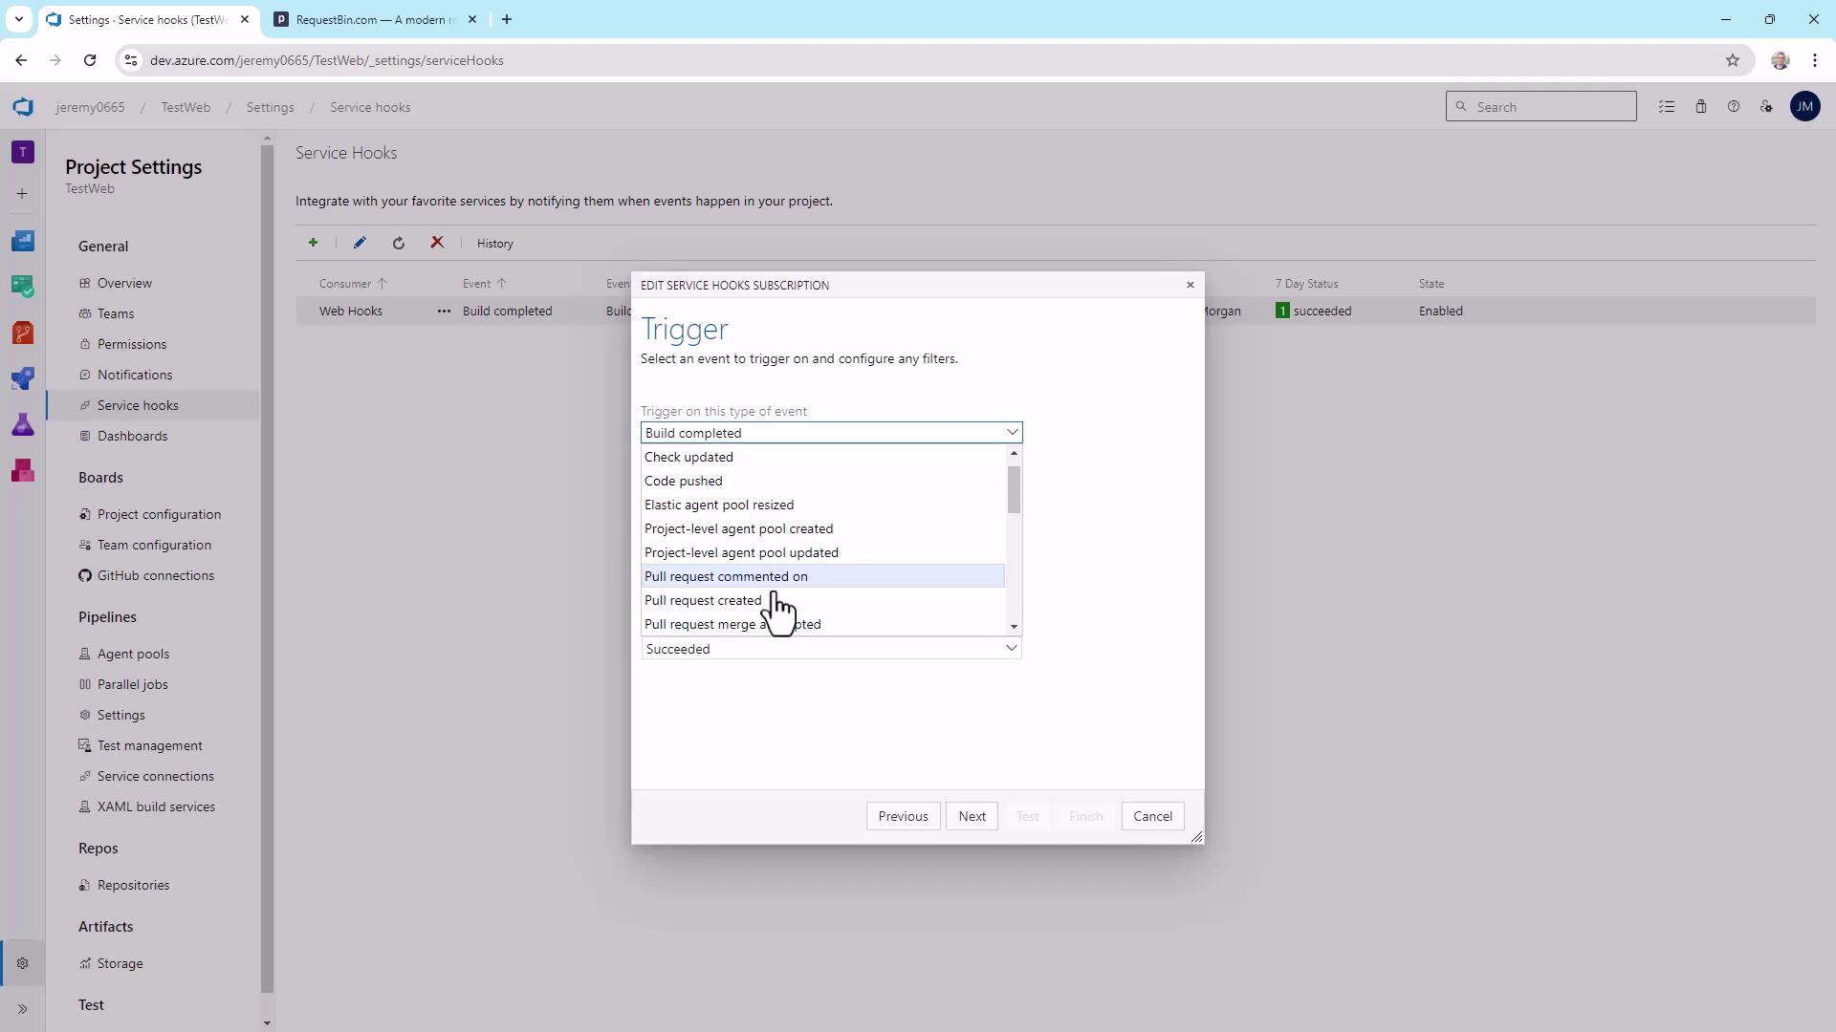Click the refresh subscriptions icon
The height and width of the screenshot is (1032, 1836).
pyautogui.click(x=399, y=243)
